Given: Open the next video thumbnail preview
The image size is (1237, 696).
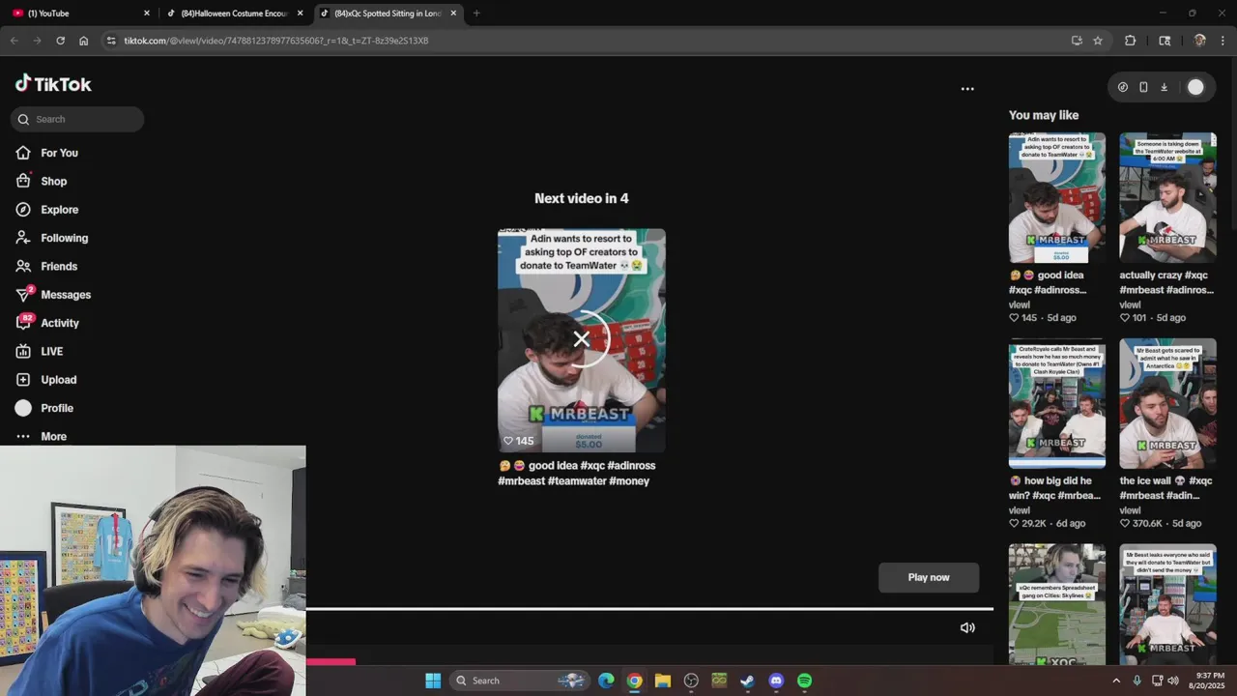Looking at the screenshot, I should (582, 340).
